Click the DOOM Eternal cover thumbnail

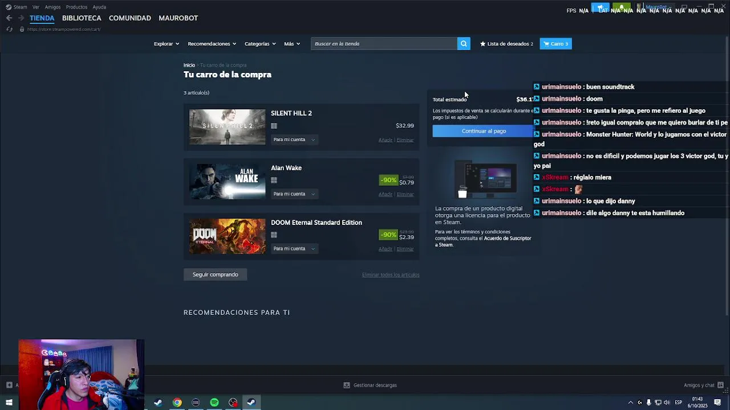click(x=227, y=236)
